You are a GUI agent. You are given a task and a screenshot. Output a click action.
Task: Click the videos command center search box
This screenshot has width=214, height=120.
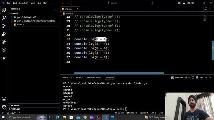tap(112, 3)
